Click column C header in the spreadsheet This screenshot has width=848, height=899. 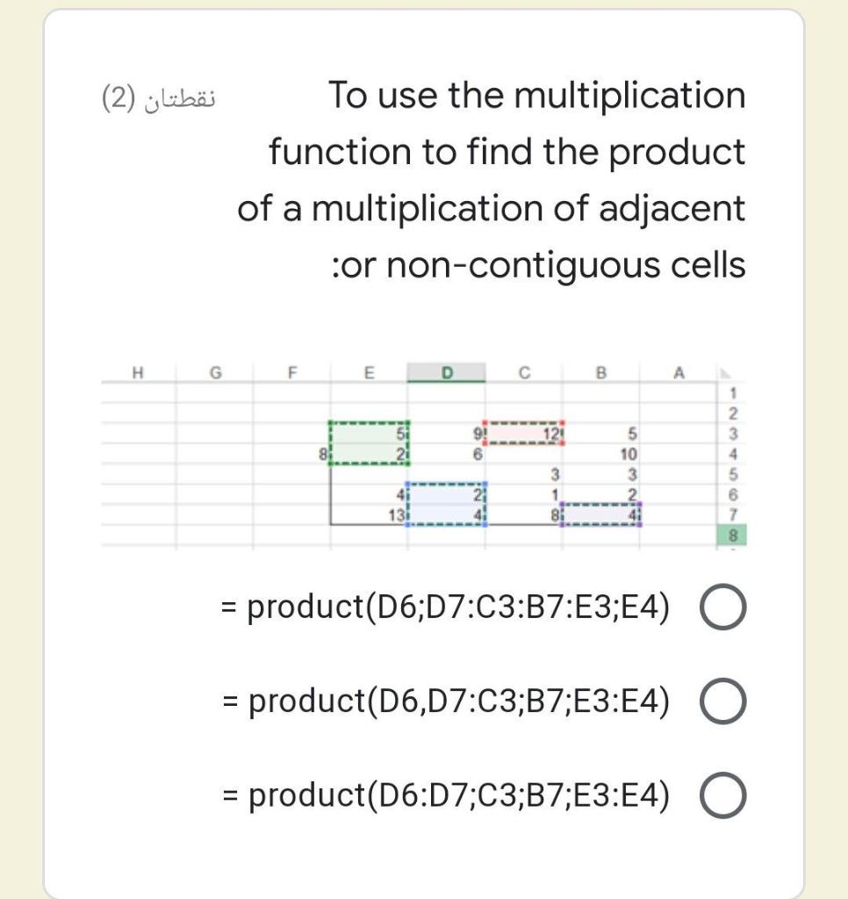click(x=525, y=371)
